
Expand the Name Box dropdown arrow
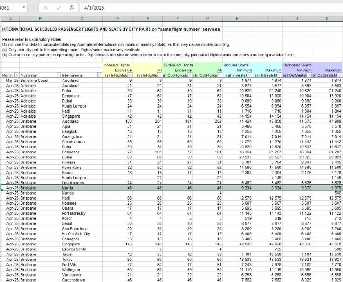[24, 8]
